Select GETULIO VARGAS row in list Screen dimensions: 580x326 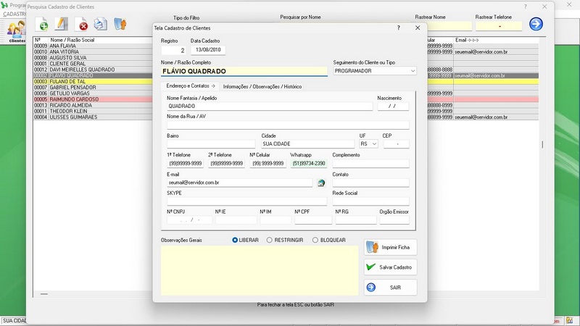pyautogui.click(x=93, y=93)
